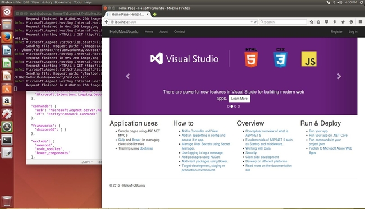Viewport: 365px width, 209px height.
Task: Open the Bootstrap link
Action: pos(146,148)
